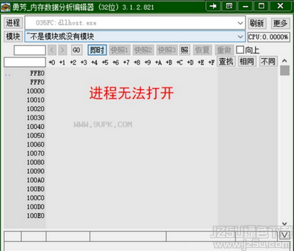This screenshot has height=251, width=294.
Task: Go to next address with the right arrow button
Action: tap(63, 50)
